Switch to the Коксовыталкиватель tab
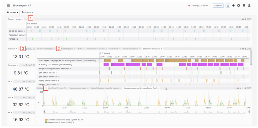 click(131, 49)
